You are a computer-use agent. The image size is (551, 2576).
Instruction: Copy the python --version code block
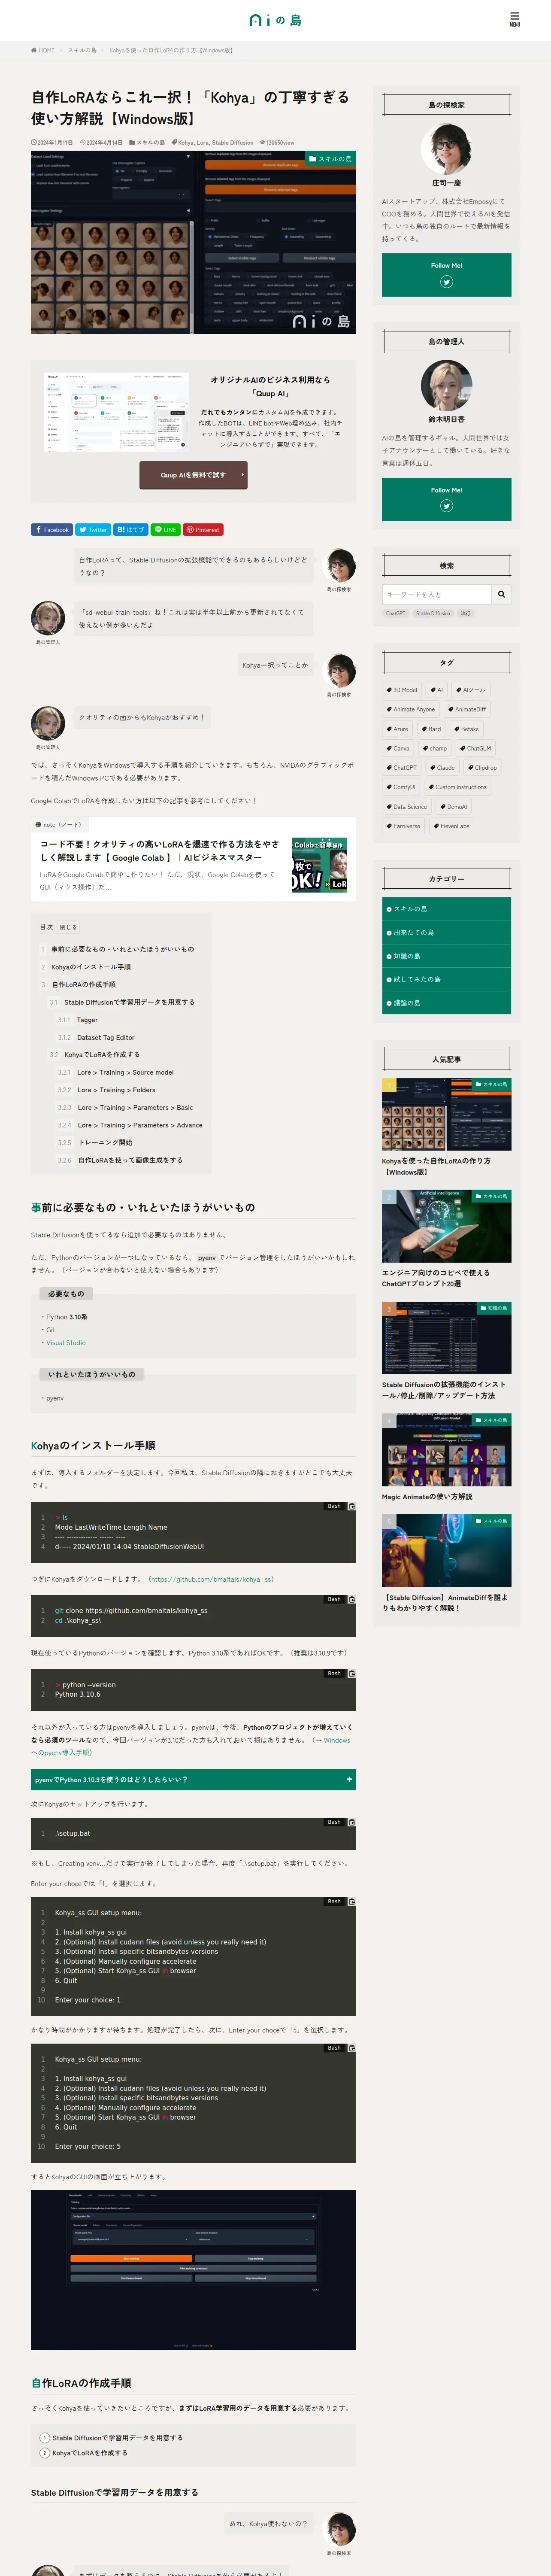(x=351, y=1673)
